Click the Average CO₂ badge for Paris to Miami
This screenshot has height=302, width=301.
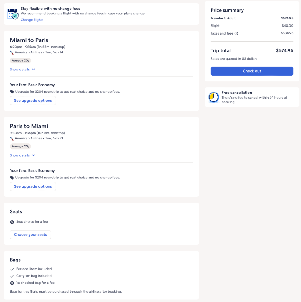pos(20,146)
